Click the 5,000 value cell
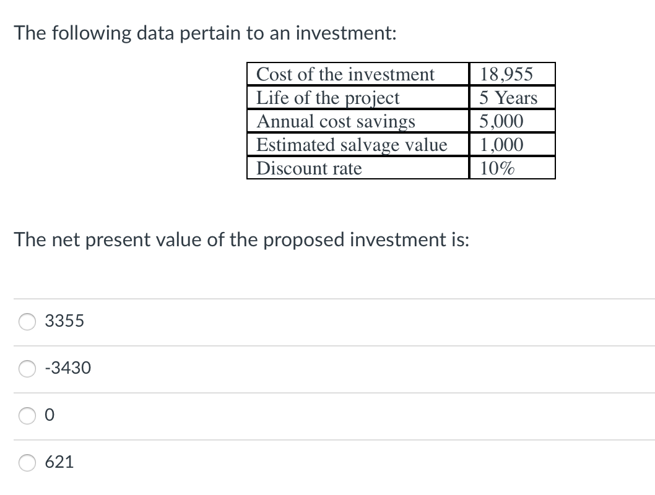Viewport: 655px width, 495px height. tap(501, 121)
